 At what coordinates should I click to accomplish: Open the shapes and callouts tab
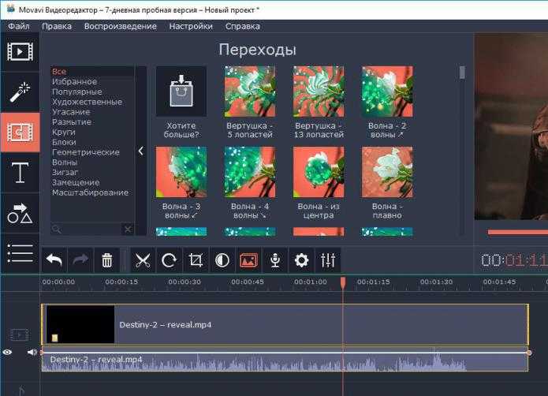(x=20, y=213)
